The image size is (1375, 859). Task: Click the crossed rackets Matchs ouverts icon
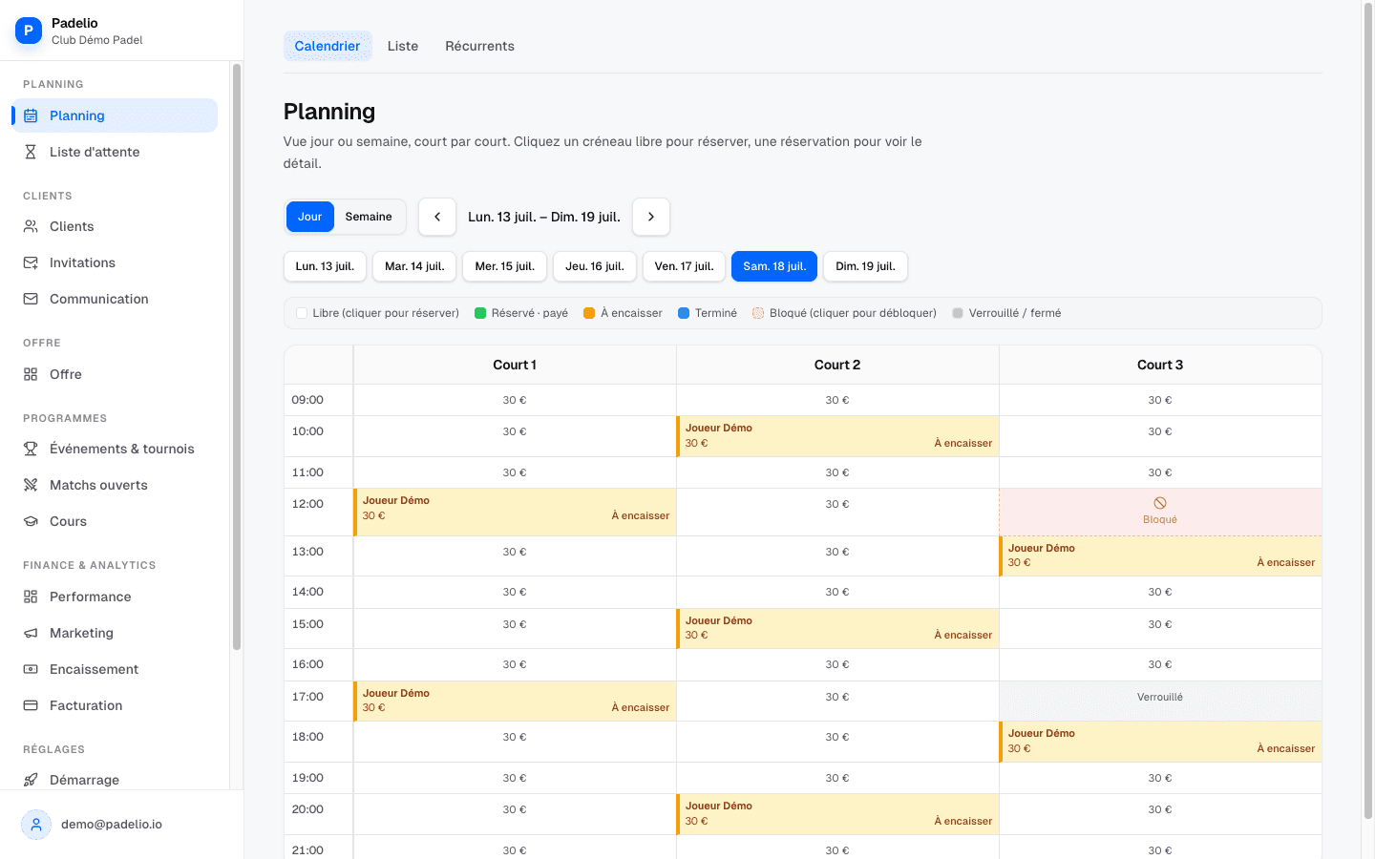point(31,485)
